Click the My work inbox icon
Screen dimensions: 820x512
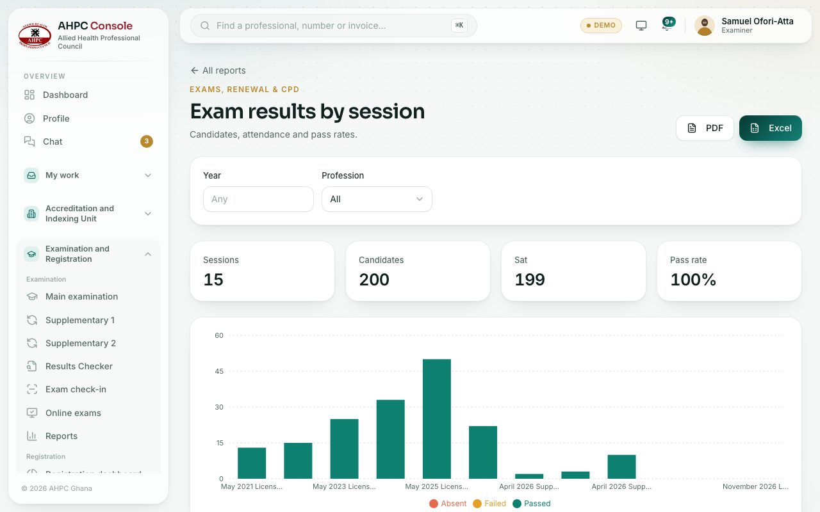pyautogui.click(x=31, y=175)
